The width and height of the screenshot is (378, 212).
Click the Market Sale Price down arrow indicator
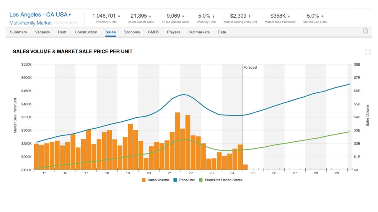[289, 16]
